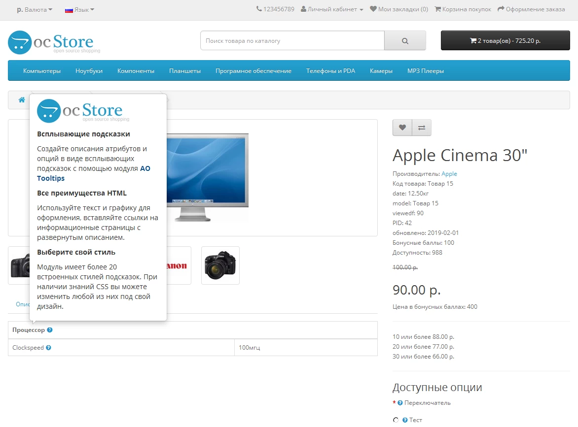Screen dimensions: 578x427
Task: Open MP3 Плееры menu category
Action: tap(426, 71)
